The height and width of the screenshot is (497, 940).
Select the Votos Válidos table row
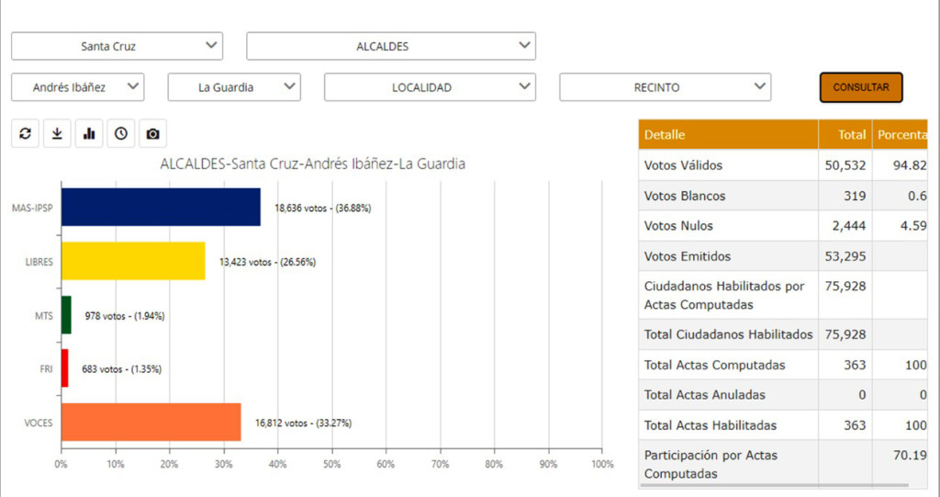tap(728, 165)
